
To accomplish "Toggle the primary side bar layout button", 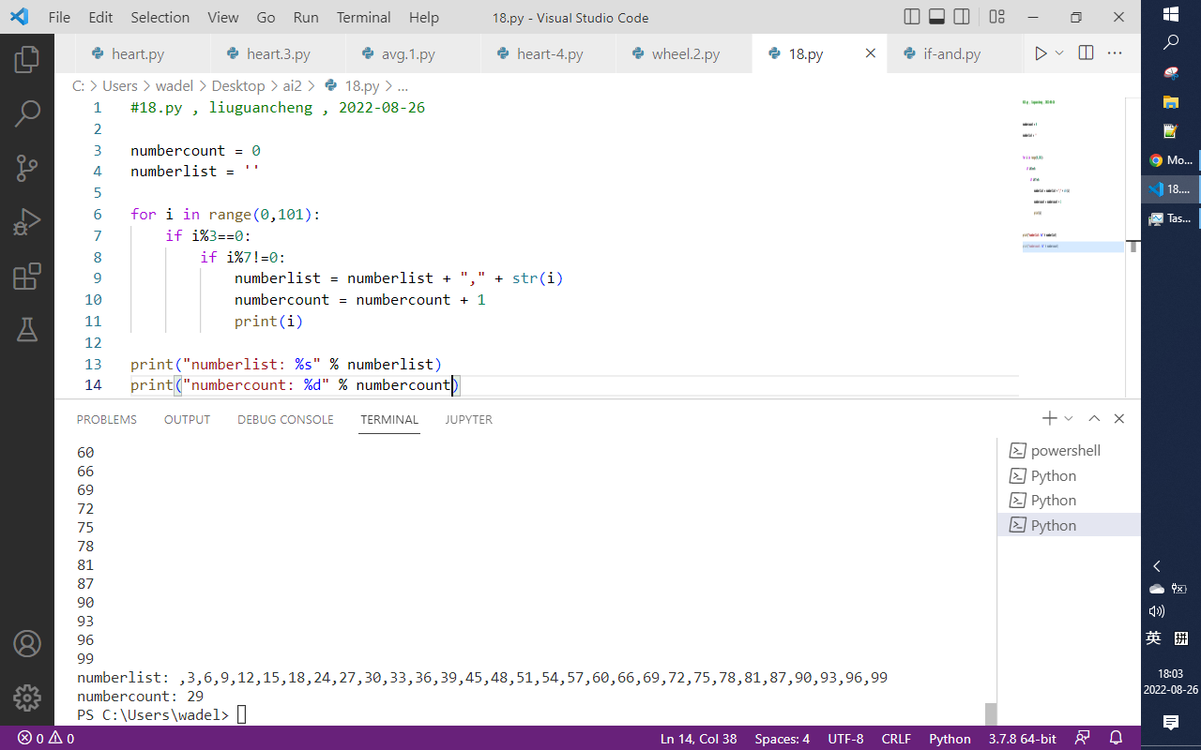I will pos(912,17).
